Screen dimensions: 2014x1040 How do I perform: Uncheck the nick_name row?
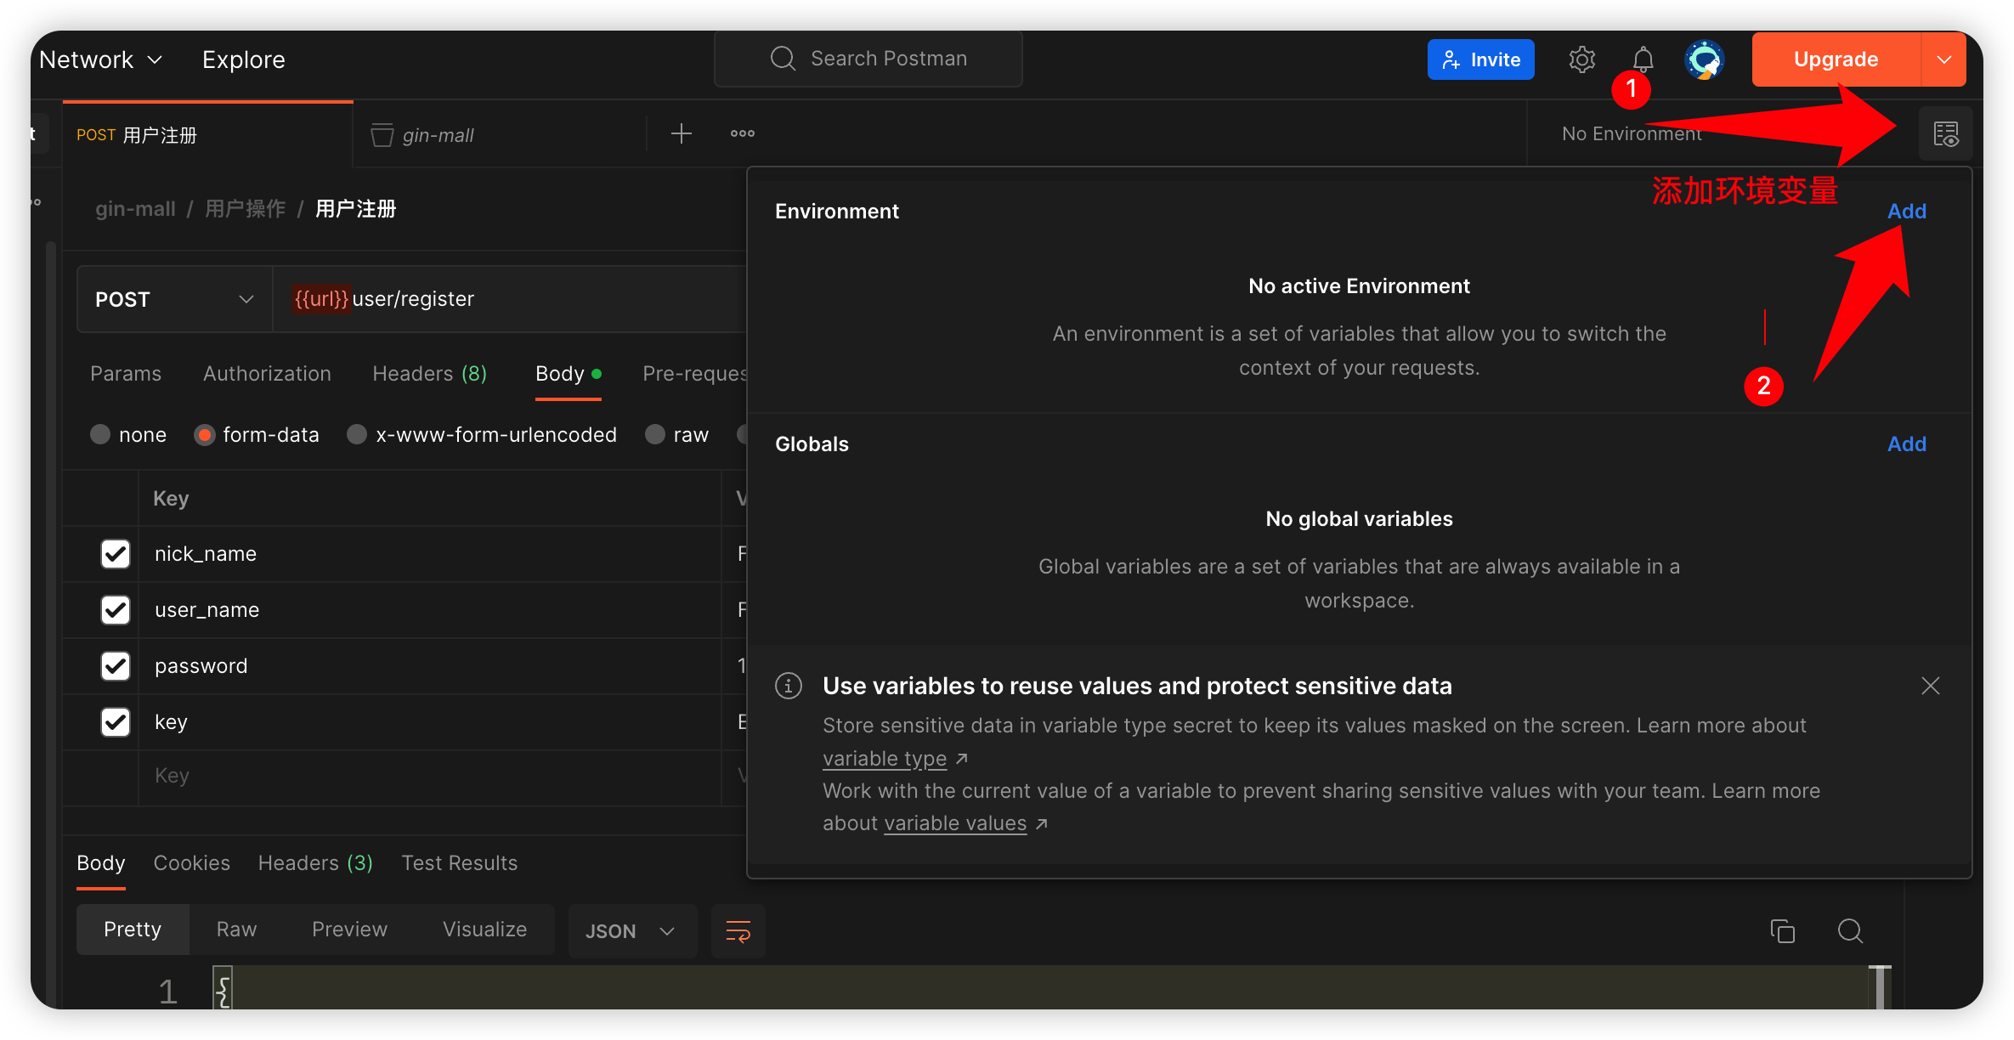(115, 554)
